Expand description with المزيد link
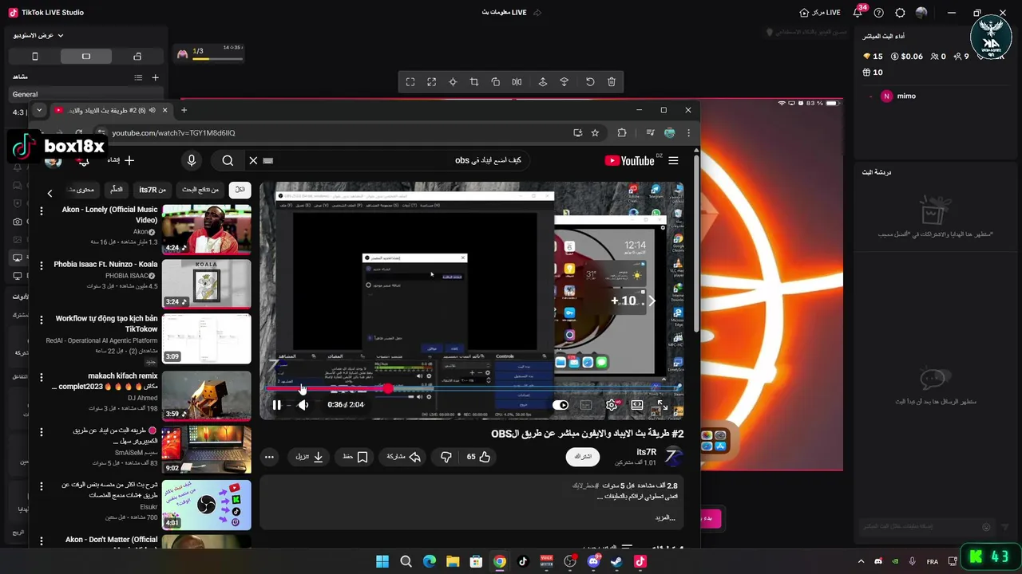 click(665, 517)
